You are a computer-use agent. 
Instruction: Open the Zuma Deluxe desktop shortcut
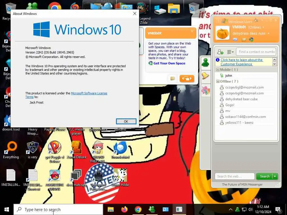[77, 150]
